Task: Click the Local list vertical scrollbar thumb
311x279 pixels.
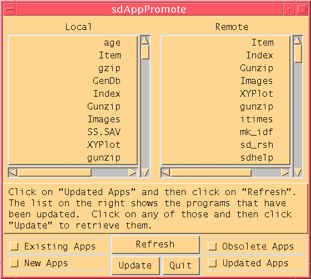Action: [146, 52]
